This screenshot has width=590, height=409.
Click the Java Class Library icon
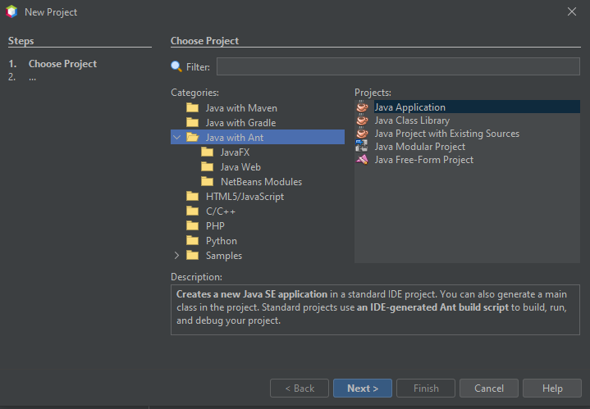coord(363,120)
